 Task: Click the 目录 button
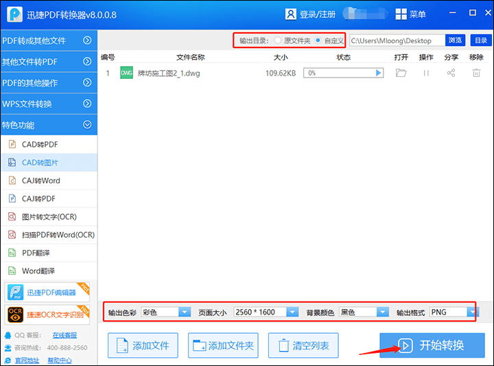coord(481,41)
